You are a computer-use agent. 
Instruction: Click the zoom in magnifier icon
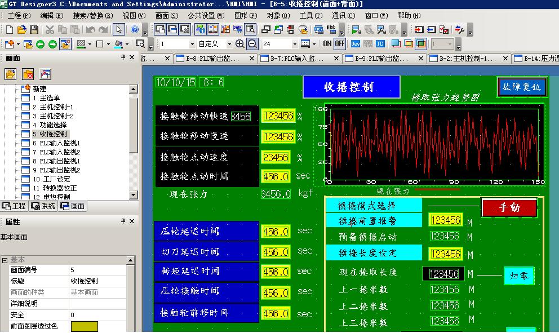[x=240, y=44]
